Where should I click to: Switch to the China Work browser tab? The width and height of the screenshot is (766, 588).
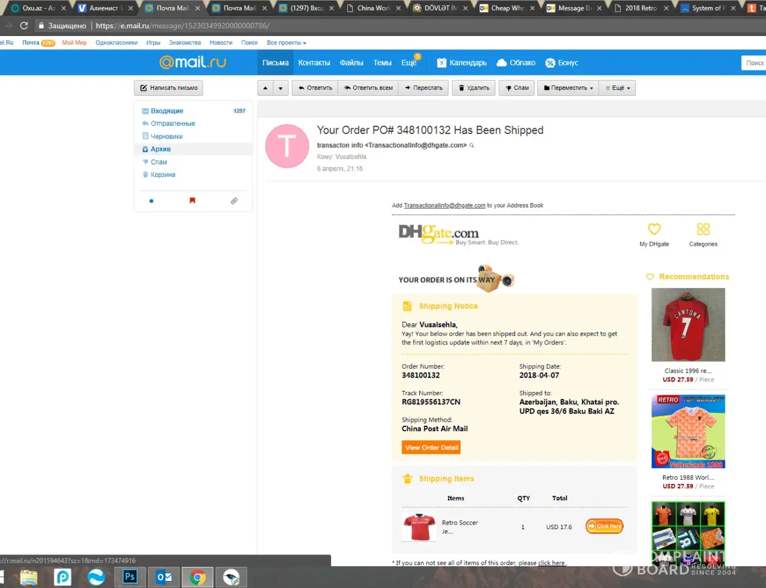click(373, 8)
